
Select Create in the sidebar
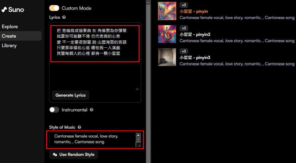click(x=9, y=36)
